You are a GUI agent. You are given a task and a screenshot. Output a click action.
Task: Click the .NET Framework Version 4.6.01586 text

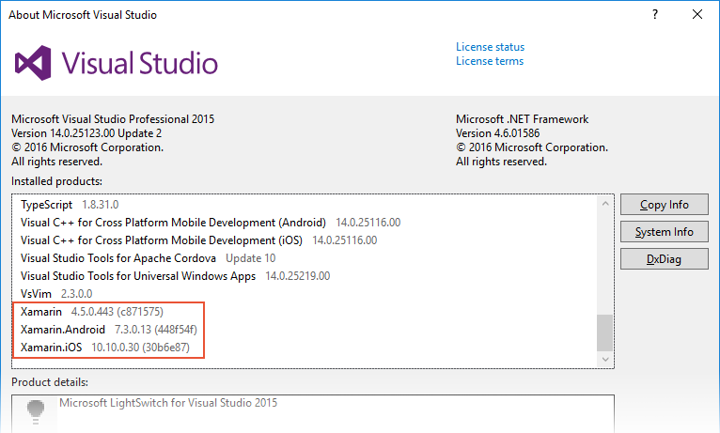498,133
